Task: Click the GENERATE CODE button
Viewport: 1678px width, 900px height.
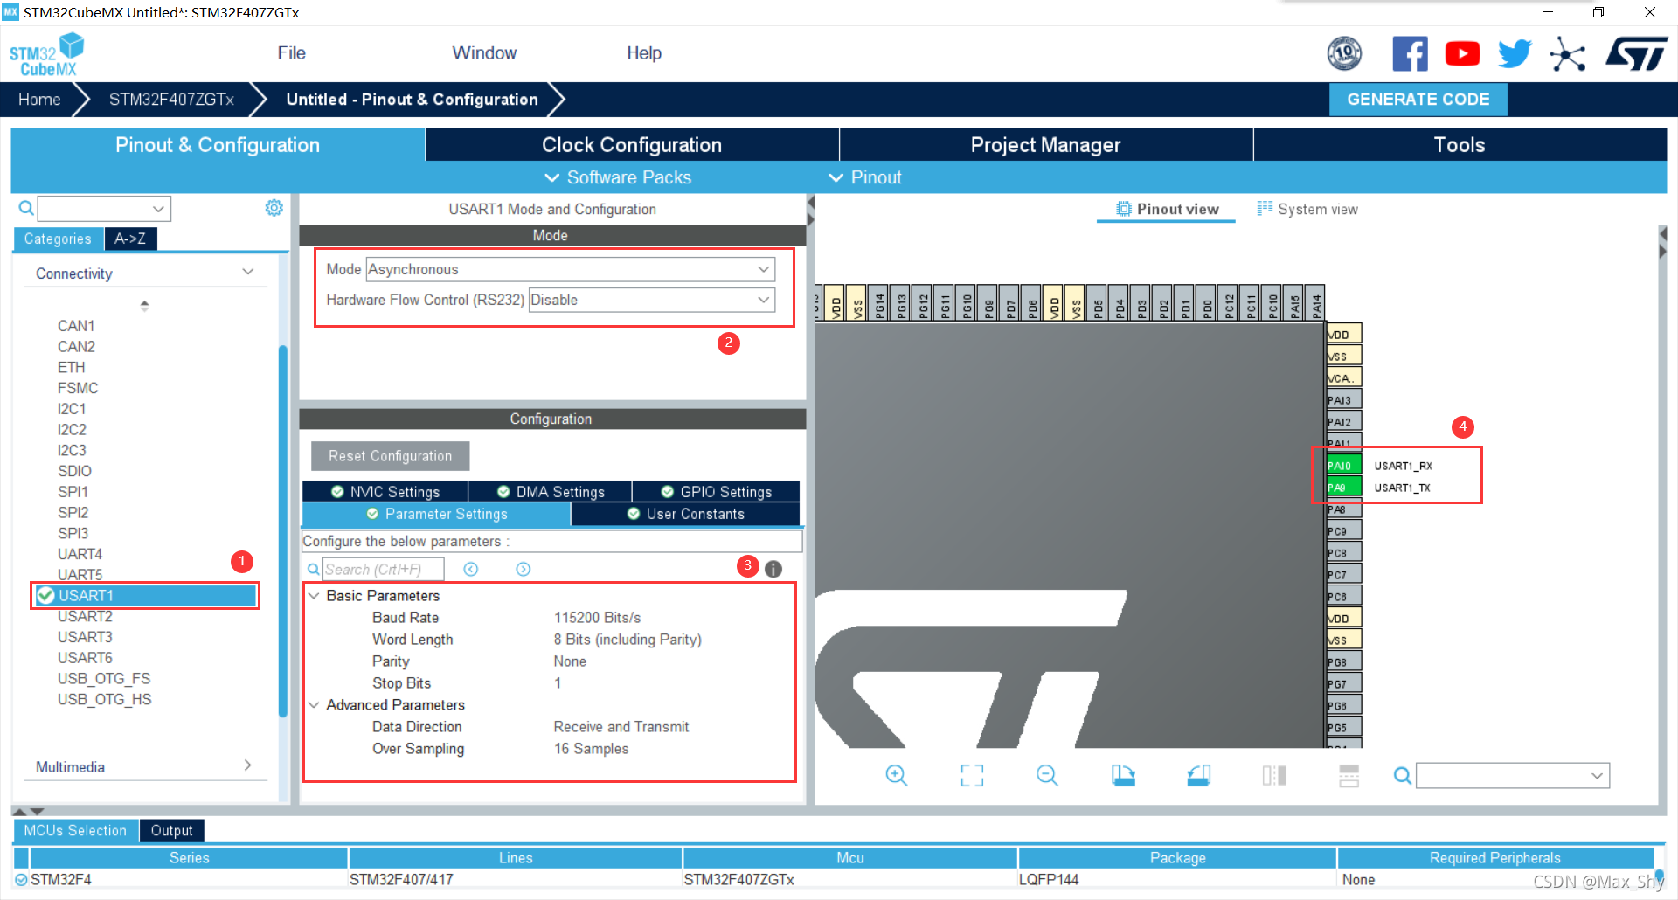Action: pos(1418,100)
